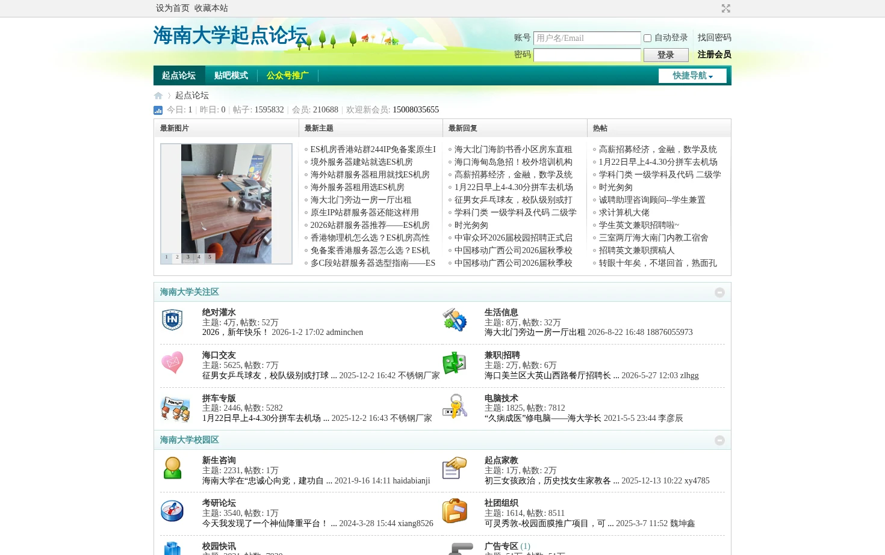Image resolution: width=885 pixels, height=555 pixels.
Task: Open last post “久病成医”修电脑——海大学长
Action: click(543, 418)
